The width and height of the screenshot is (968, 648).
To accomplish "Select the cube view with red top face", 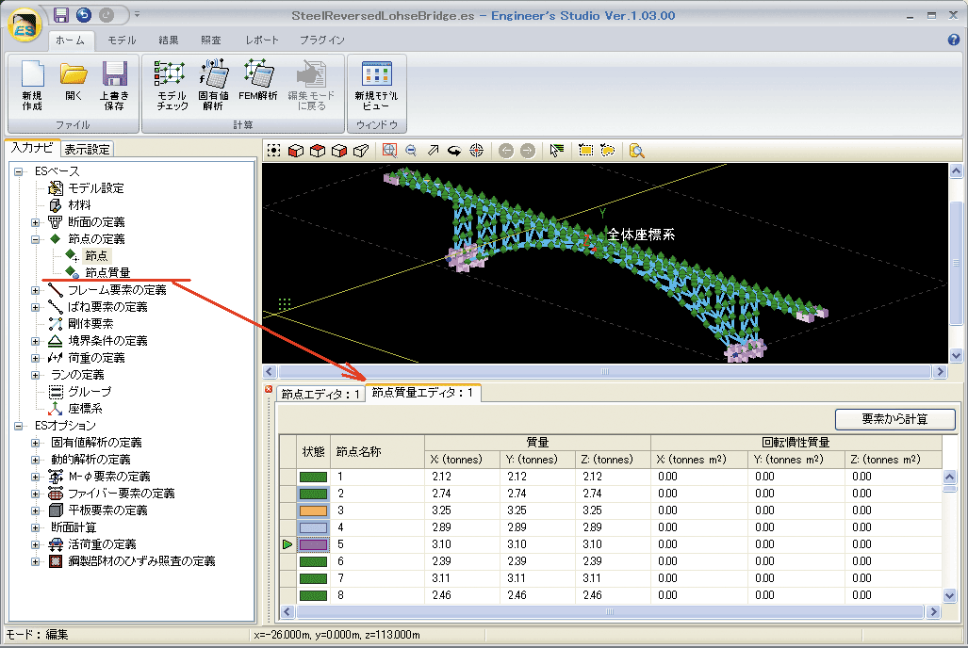I will [318, 151].
